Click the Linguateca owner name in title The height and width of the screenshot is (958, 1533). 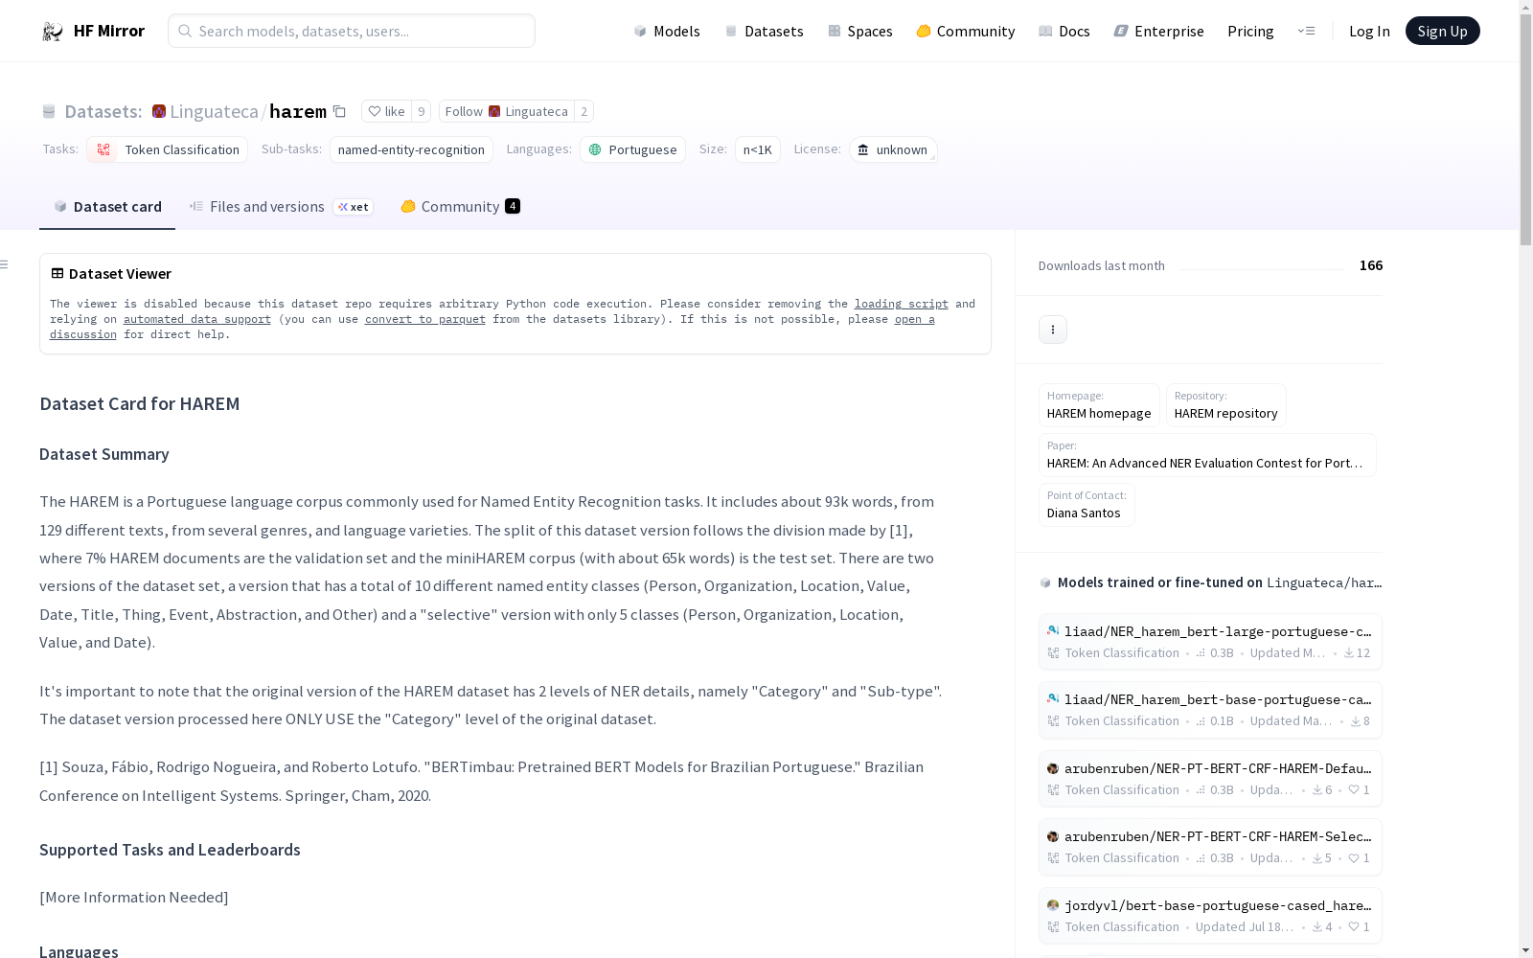[x=214, y=111]
